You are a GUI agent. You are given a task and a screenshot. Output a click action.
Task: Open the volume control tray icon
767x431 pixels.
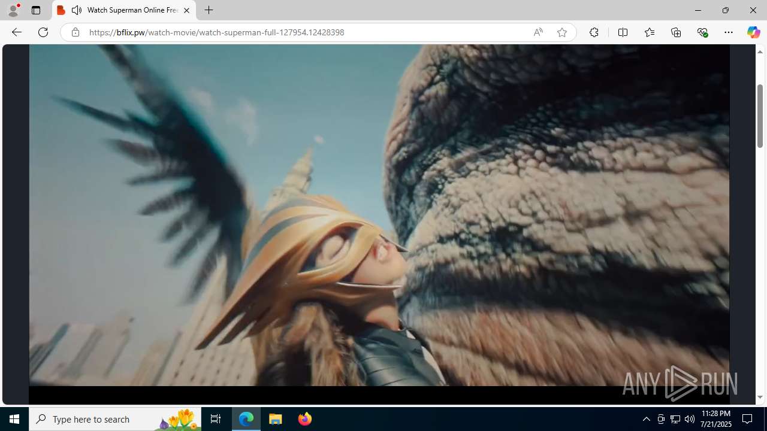(x=689, y=419)
